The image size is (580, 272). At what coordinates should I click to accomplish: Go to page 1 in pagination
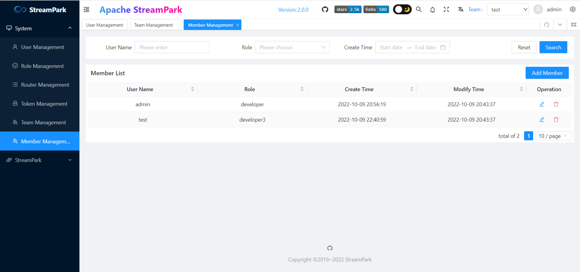pos(529,136)
